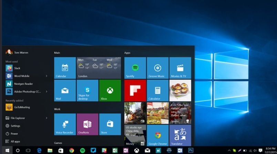Open the Movies & TV tile
This screenshot has width=277, height=154.
(x=180, y=68)
